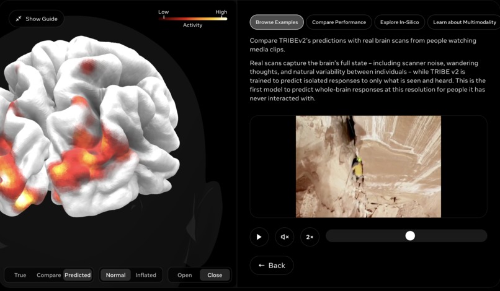The image size is (500, 291).
Task: Click the 'Compare TRIBEv2's predictions' paragraph
Action: [363, 45]
